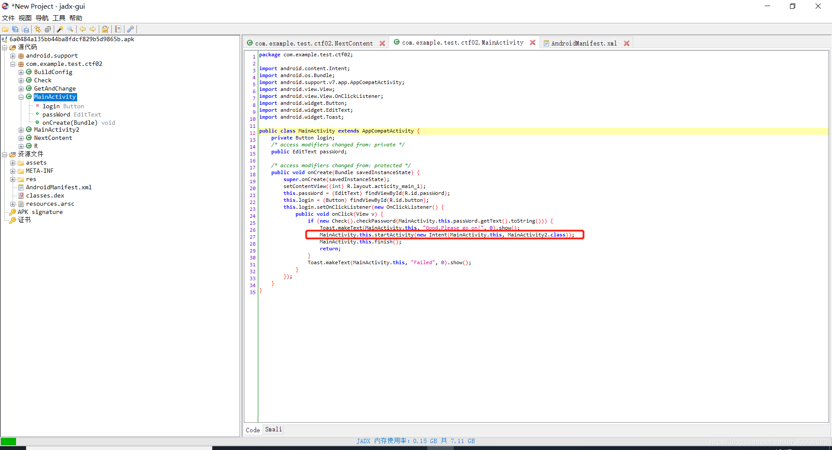Select classes.dex in the tree
The image size is (832, 450).
pos(45,195)
